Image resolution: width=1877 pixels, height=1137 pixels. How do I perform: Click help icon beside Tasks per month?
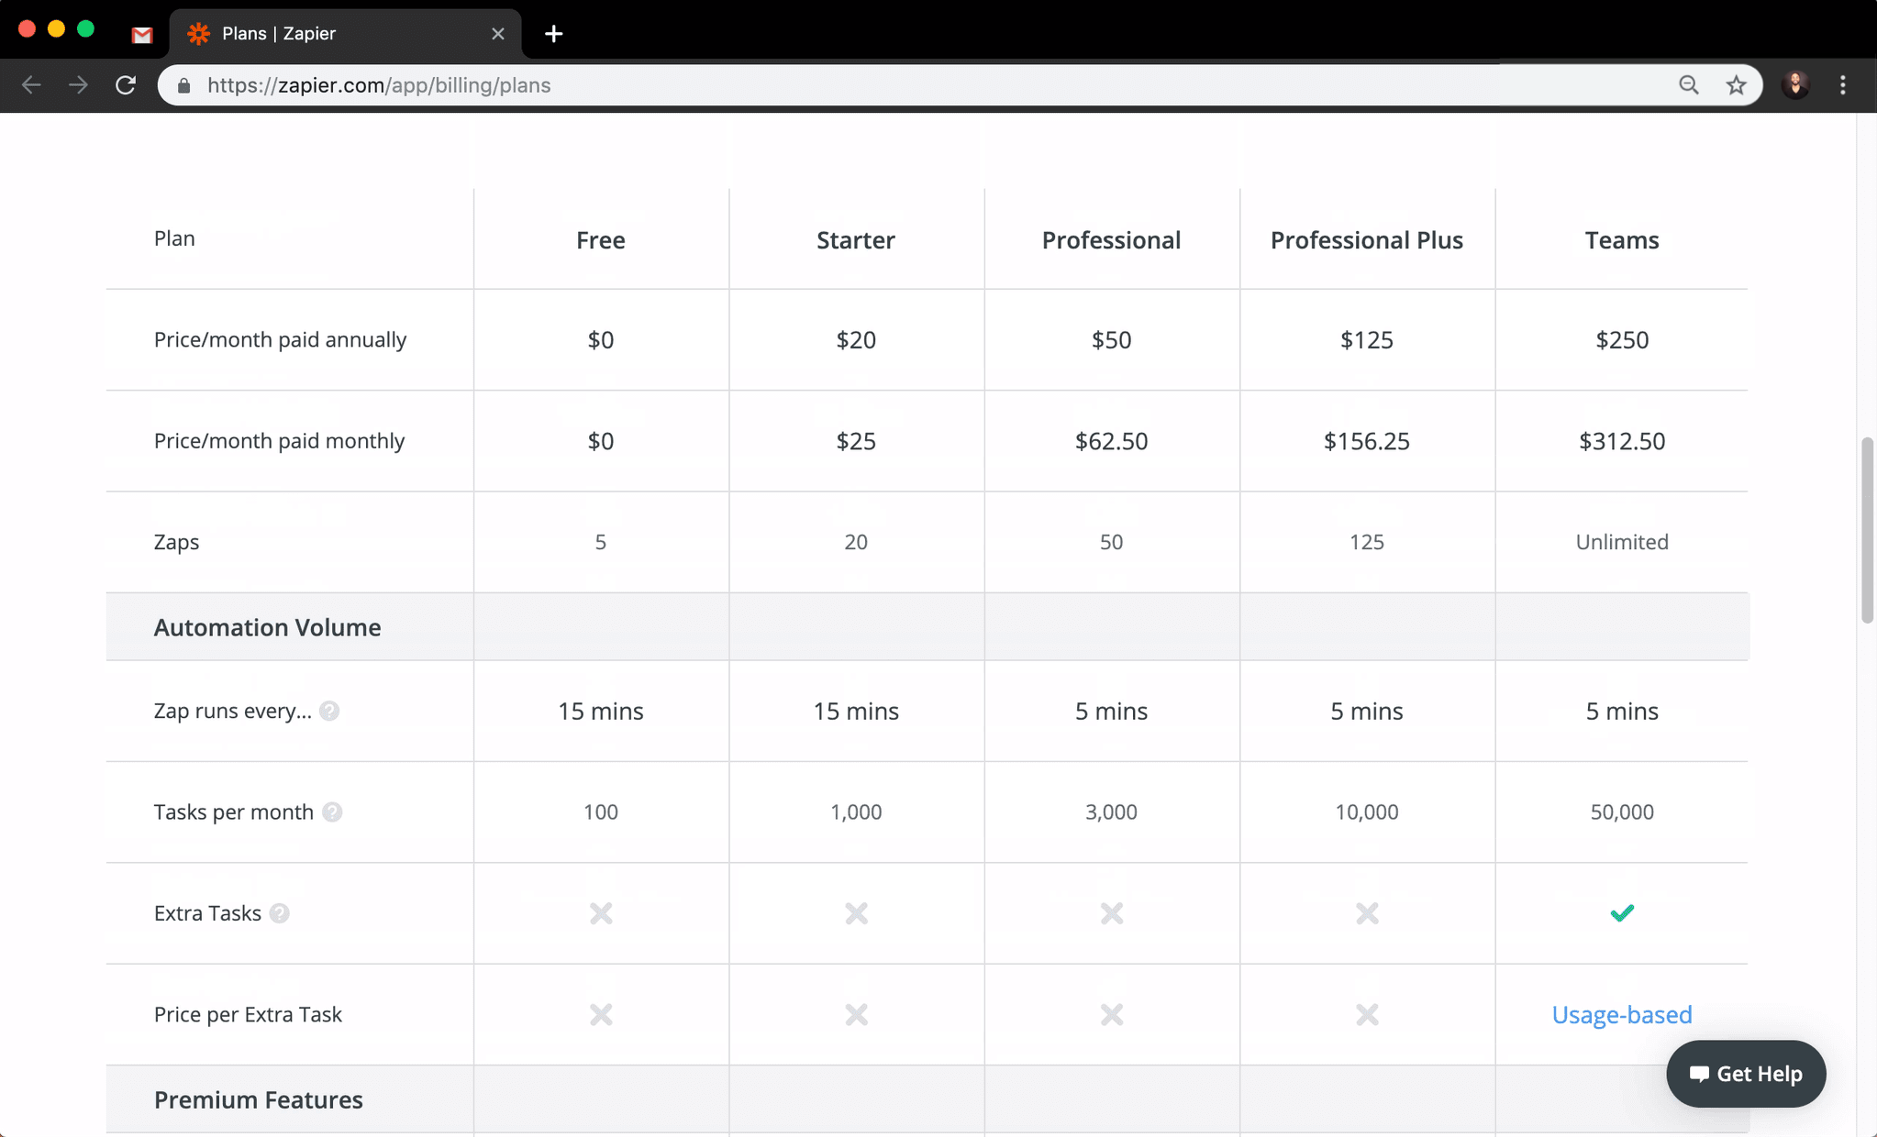[x=332, y=811]
